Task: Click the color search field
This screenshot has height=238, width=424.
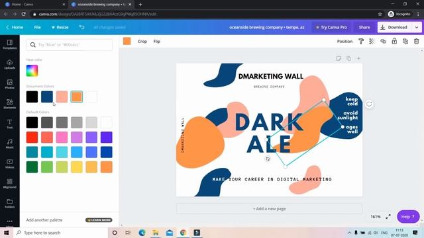Action: click(x=70, y=44)
